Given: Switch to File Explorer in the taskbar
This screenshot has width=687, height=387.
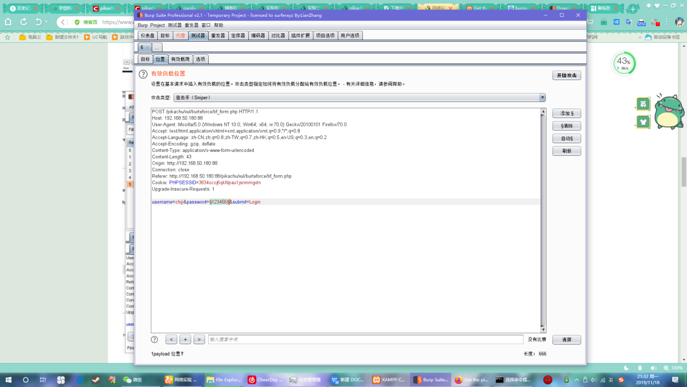Looking at the screenshot, I should [223, 380].
